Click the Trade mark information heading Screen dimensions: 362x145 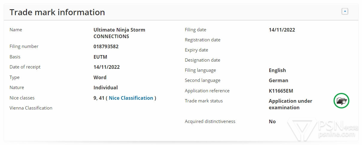[x=57, y=13]
